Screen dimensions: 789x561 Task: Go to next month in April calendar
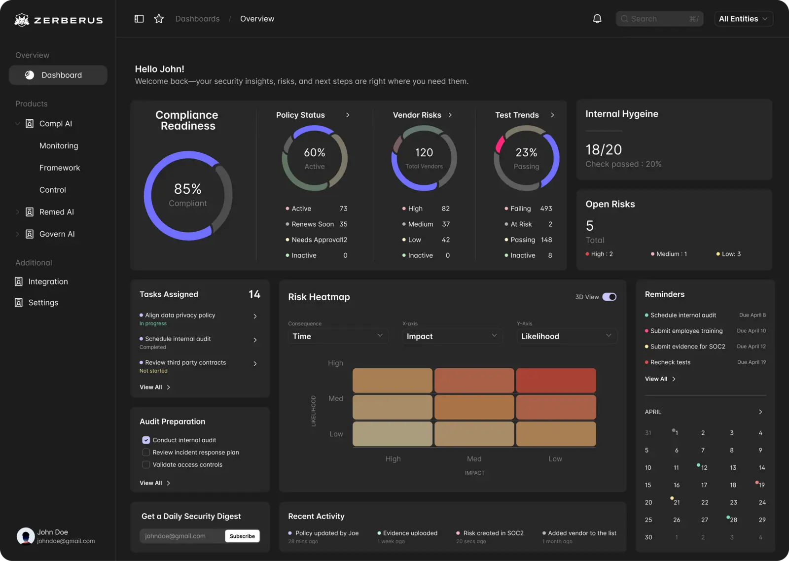[760, 412]
